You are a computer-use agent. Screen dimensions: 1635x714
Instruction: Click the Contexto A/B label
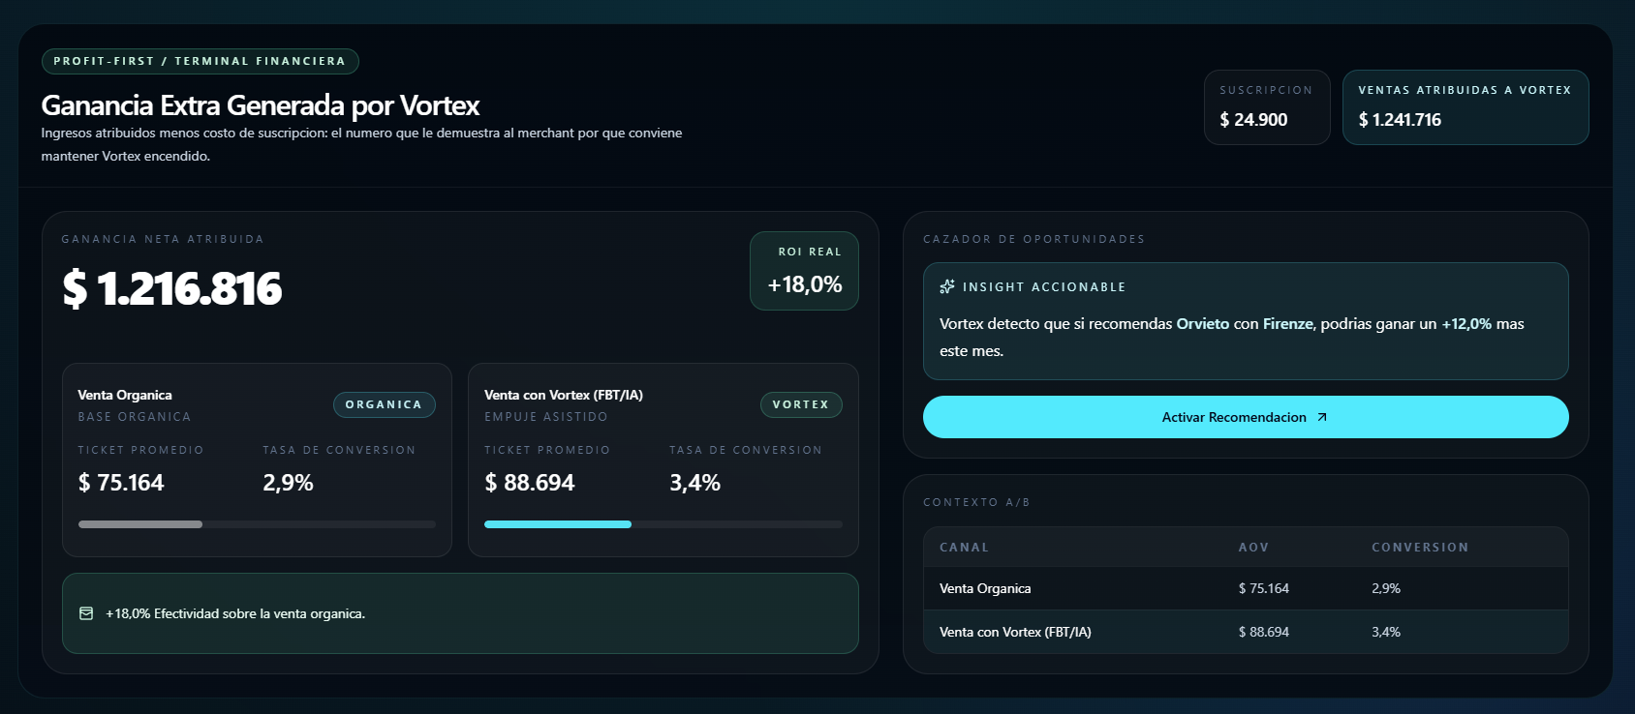976,502
